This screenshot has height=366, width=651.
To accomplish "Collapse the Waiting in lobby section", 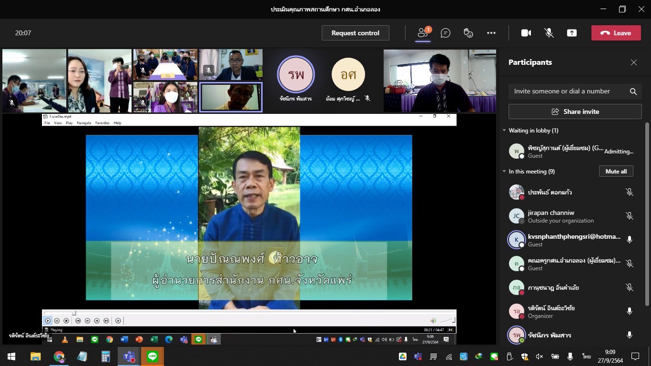I will (x=504, y=131).
